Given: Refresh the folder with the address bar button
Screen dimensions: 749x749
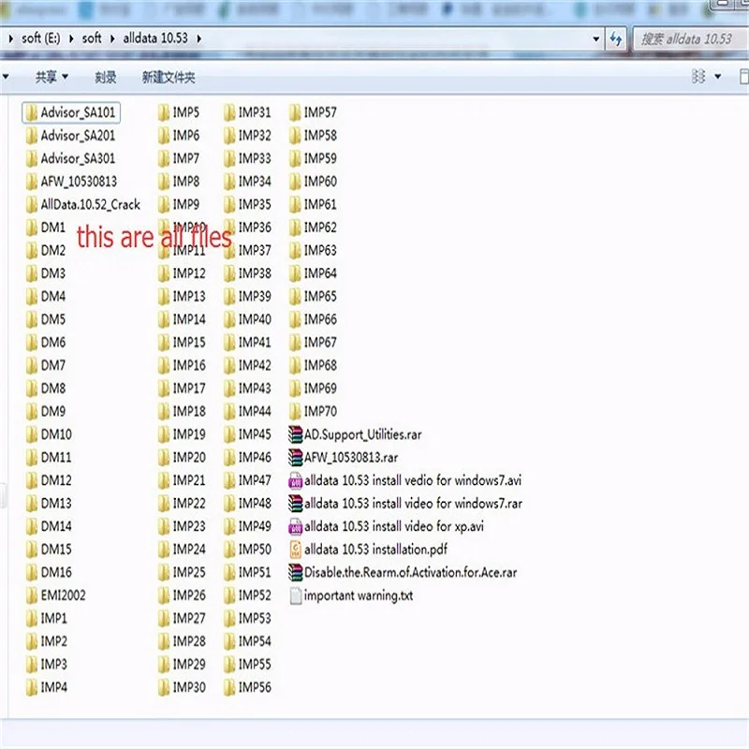Looking at the screenshot, I should point(615,38).
